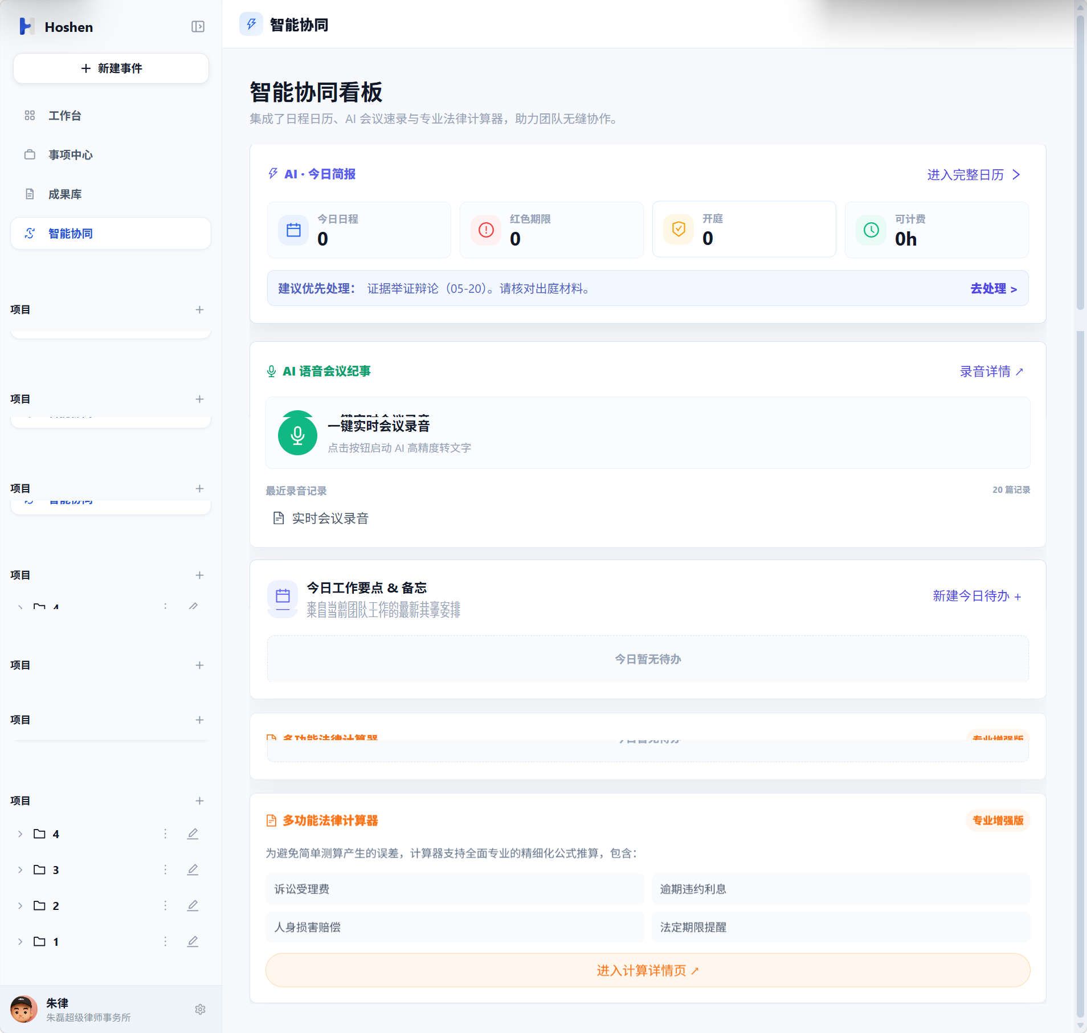The height and width of the screenshot is (1033, 1087).
Task: Open the 成果库 menu item
Action: pos(111,194)
